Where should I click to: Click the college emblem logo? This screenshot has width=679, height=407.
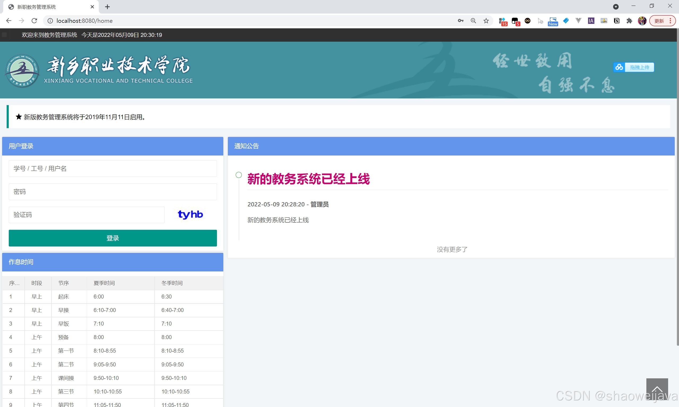[x=23, y=71]
